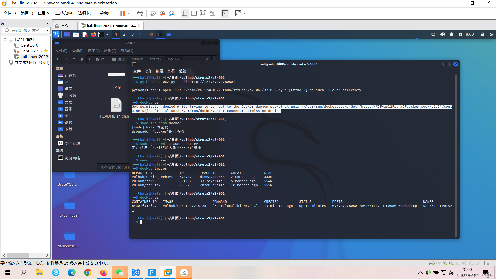The image size is (496, 279).
Task: Launch Firefox from the Kali panel
Action: [93, 34]
